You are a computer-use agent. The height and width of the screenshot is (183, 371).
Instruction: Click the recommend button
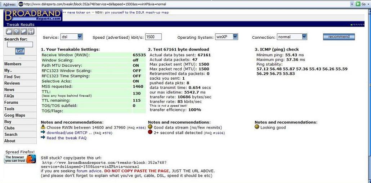[339, 37]
